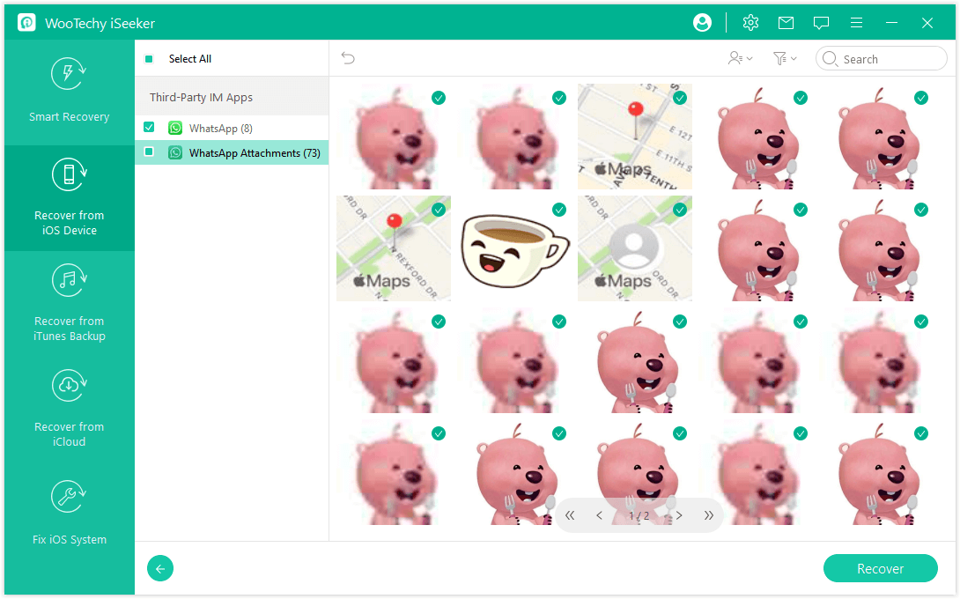Go to the next page arrow

coord(679,515)
